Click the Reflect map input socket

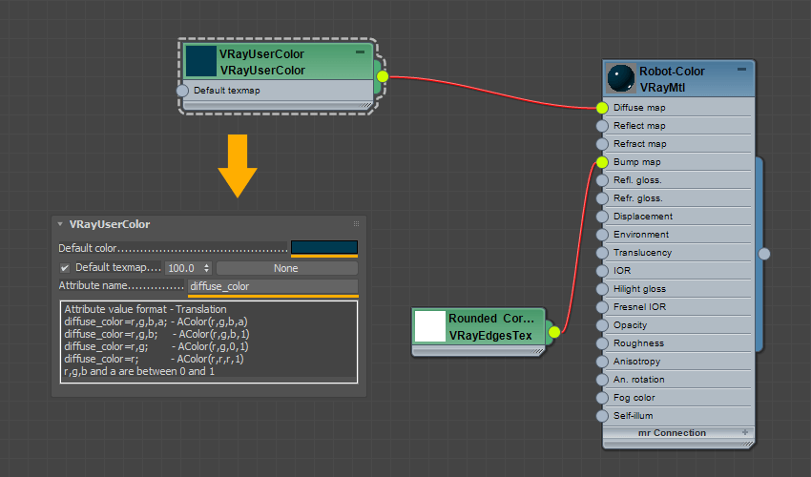[x=602, y=126]
